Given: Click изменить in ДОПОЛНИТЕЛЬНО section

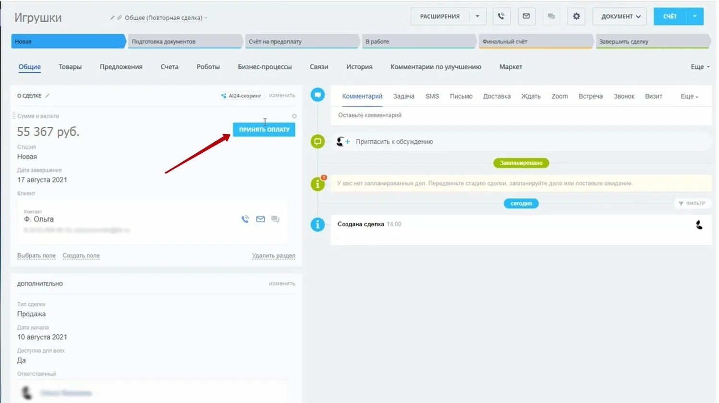Looking at the screenshot, I should (282, 283).
